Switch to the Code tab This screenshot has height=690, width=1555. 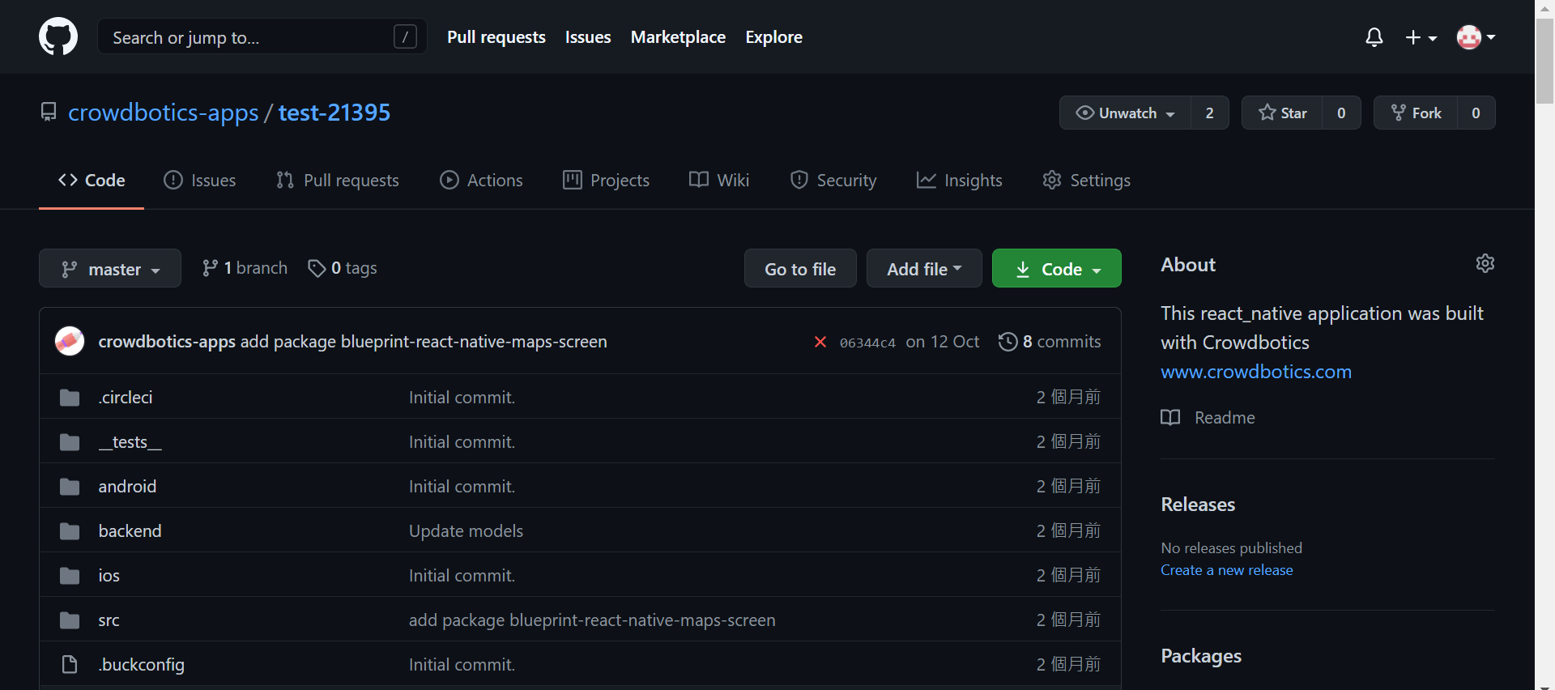click(92, 180)
